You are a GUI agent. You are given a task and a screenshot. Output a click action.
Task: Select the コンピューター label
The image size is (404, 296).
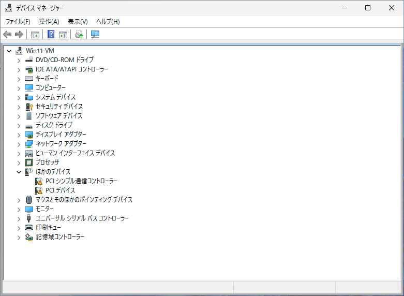click(x=51, y=88)
